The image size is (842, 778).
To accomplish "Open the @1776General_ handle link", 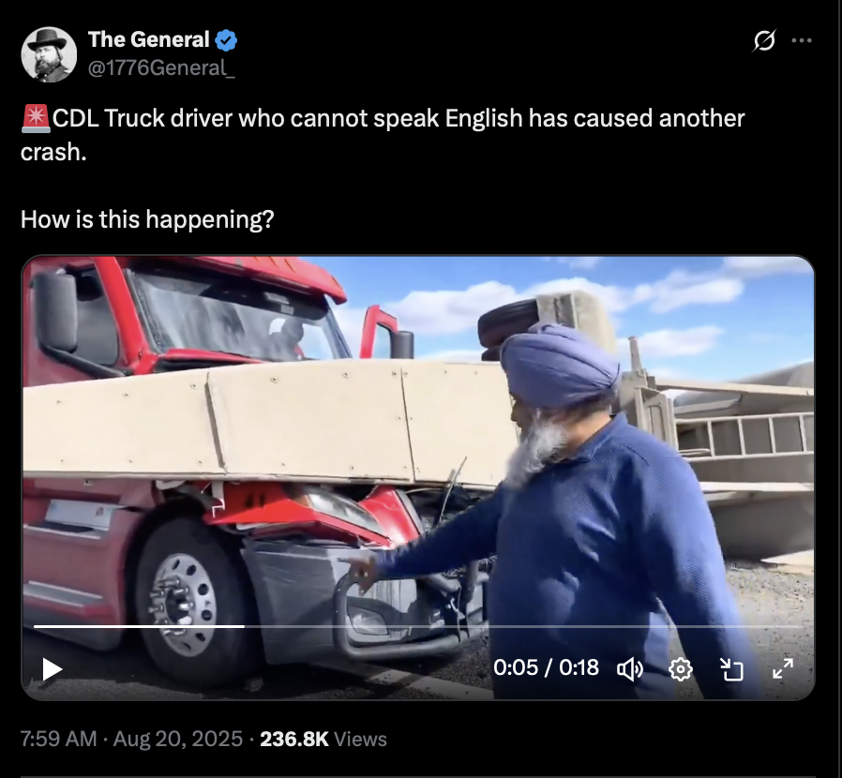I will point(161,67).
